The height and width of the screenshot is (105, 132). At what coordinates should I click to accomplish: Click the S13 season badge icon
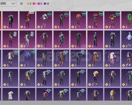tap(83, 71)
